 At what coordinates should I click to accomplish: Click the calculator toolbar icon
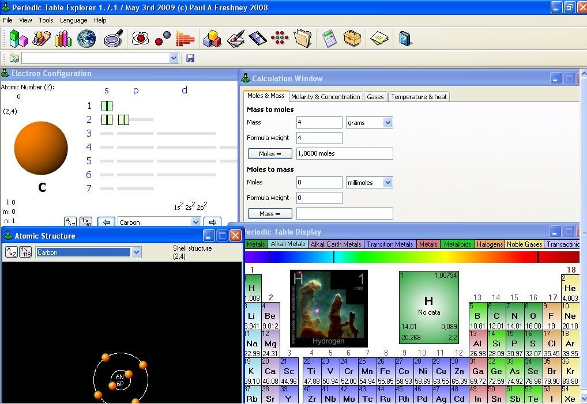point(329,39)
